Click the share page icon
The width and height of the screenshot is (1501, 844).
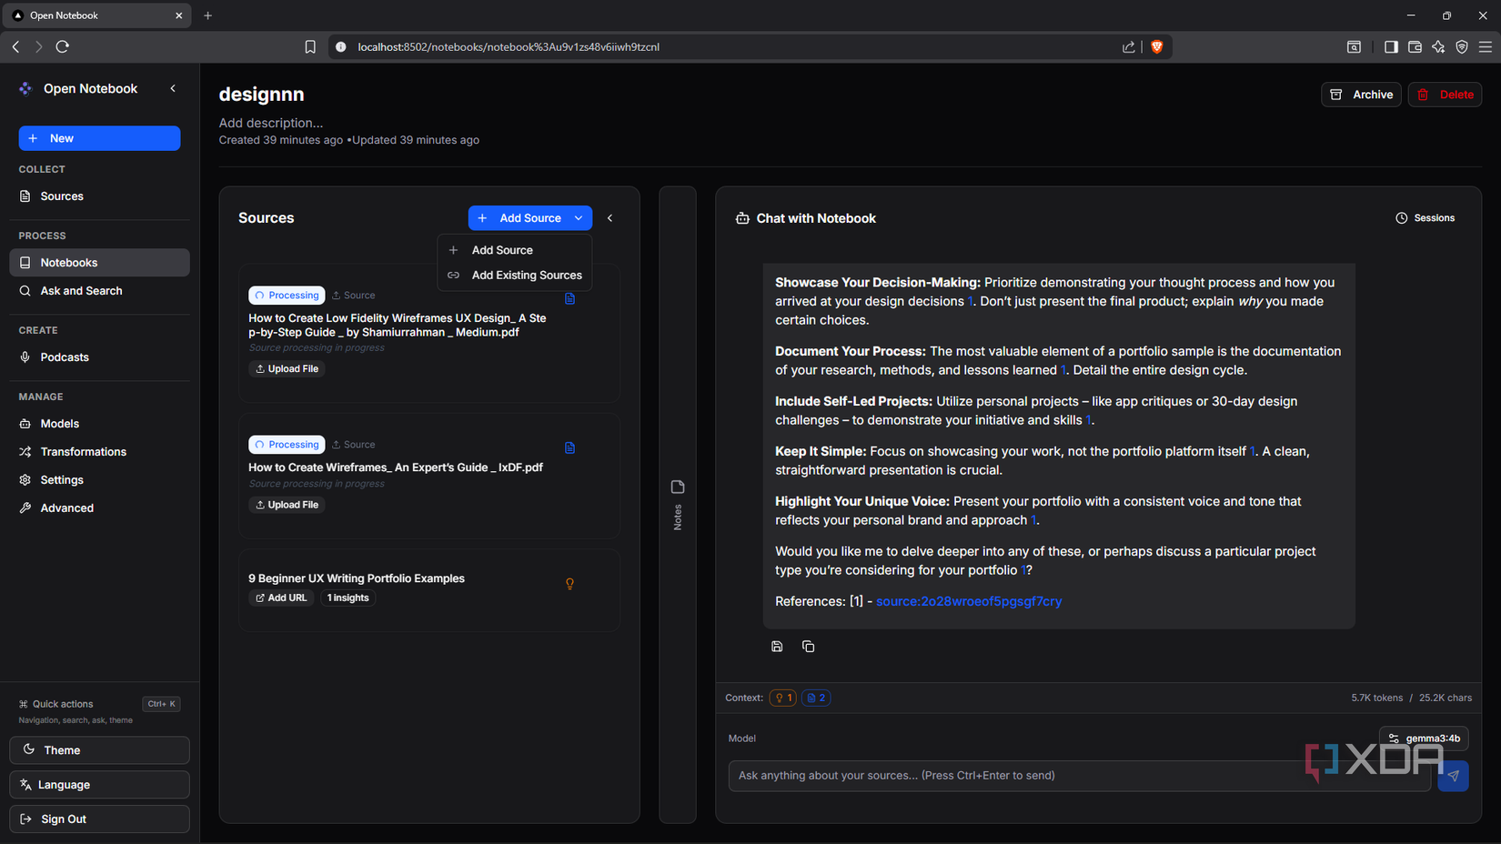coord(1129,47)
